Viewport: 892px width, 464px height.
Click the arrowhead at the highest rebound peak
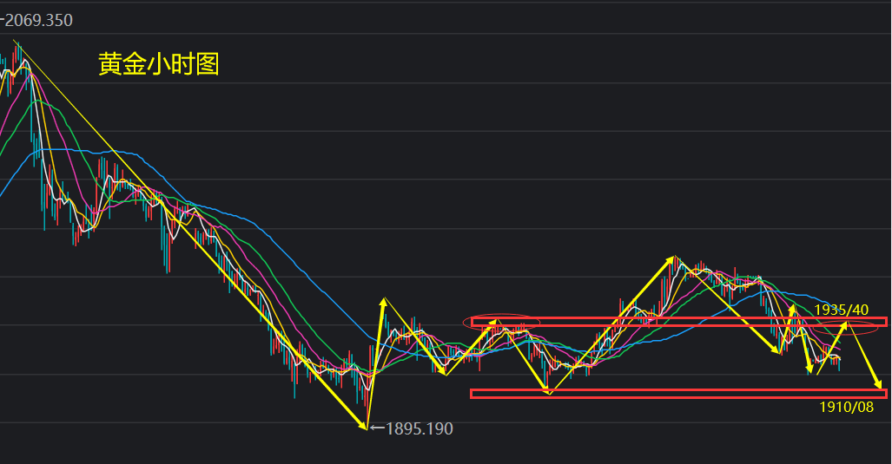(673, 258)
